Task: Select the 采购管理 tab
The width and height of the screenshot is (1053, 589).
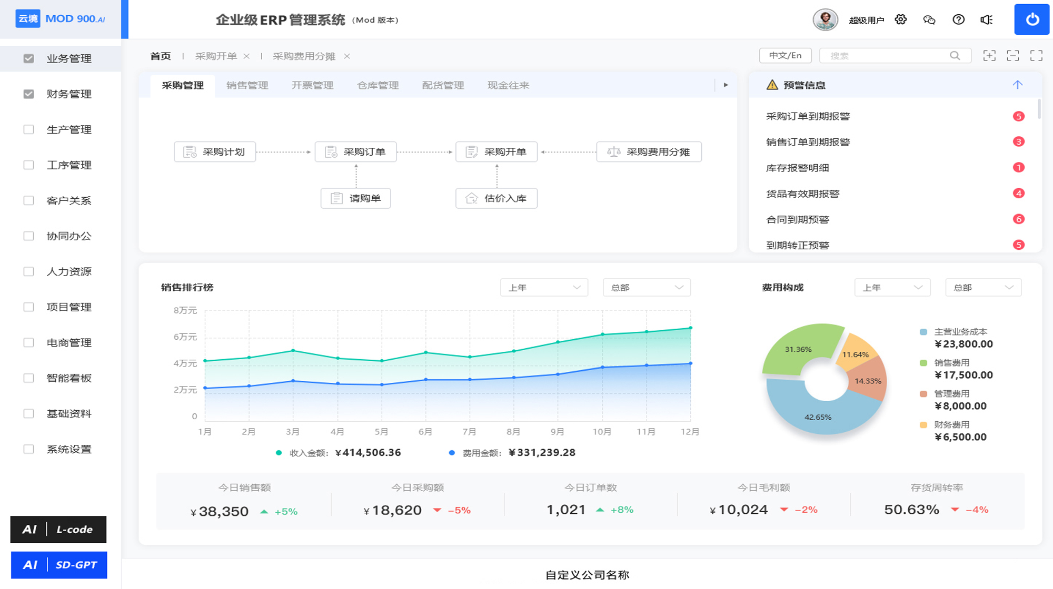Action: [182, 85]
